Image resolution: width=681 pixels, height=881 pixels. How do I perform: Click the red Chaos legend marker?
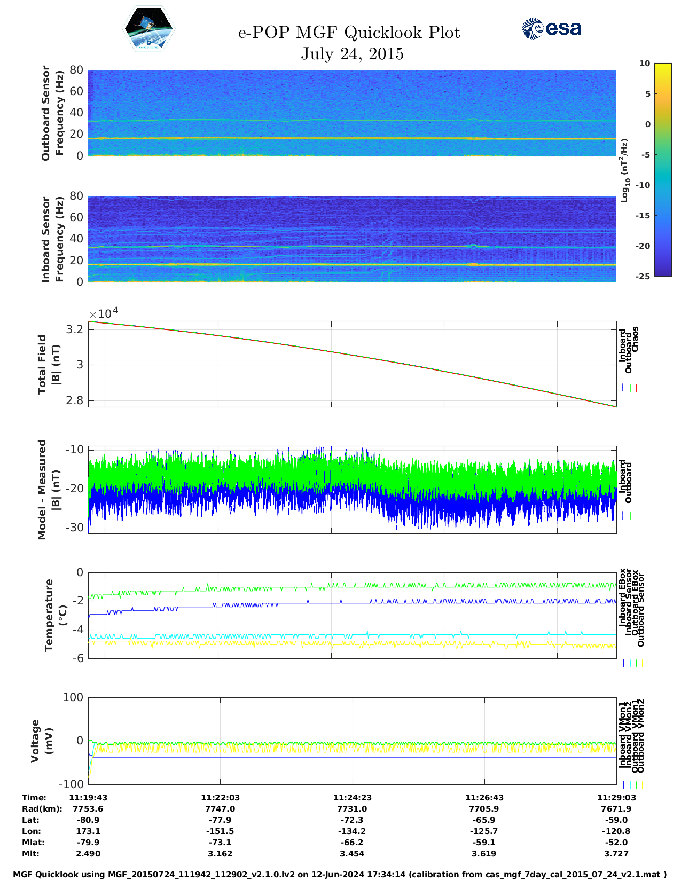pos(637,388)
